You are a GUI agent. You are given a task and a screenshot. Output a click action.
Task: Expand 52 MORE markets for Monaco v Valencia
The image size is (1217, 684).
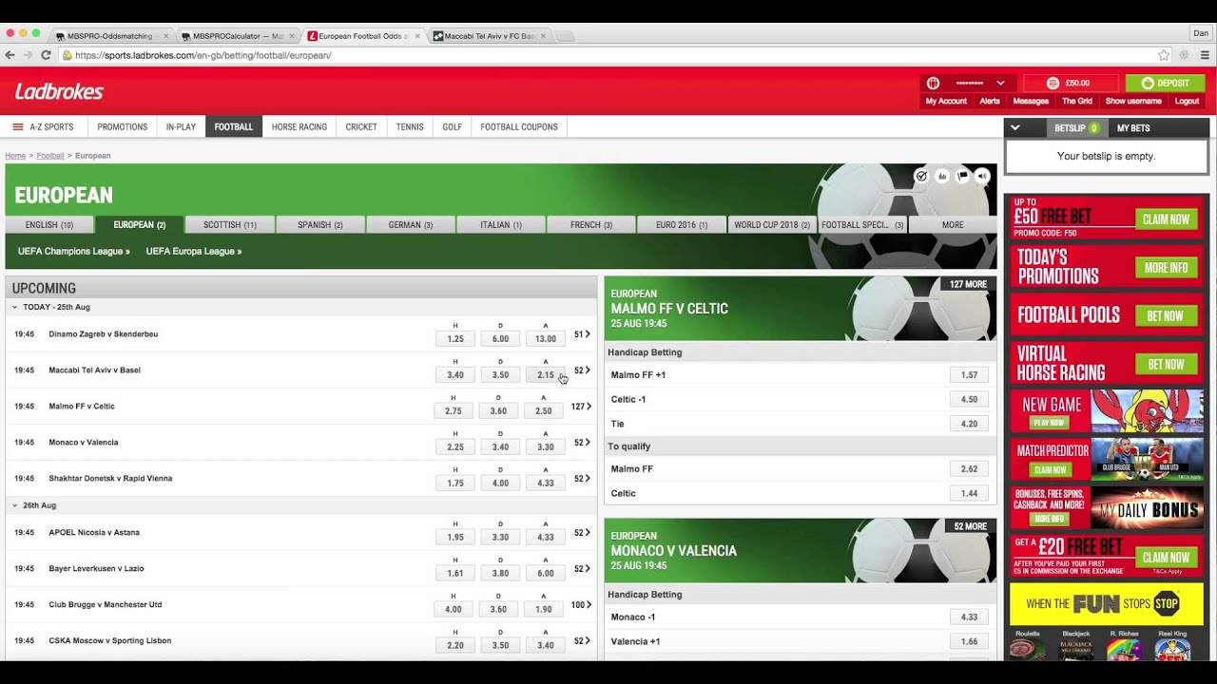tap(970, 526)
